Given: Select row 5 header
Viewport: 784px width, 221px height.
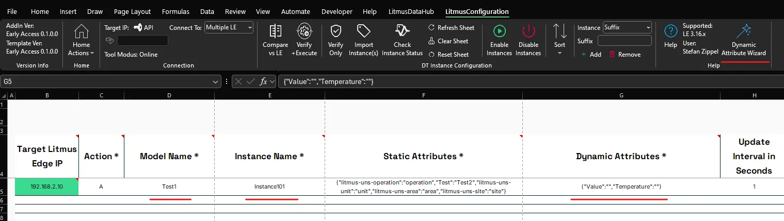Looking at the screenshot, I should point(4,187).
